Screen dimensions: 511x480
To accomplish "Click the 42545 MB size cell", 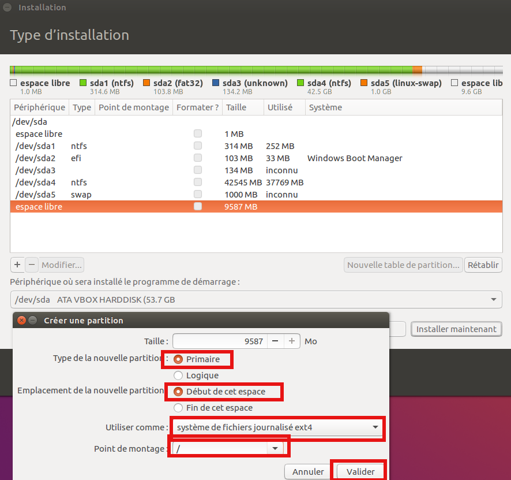I will click(243, 183).
